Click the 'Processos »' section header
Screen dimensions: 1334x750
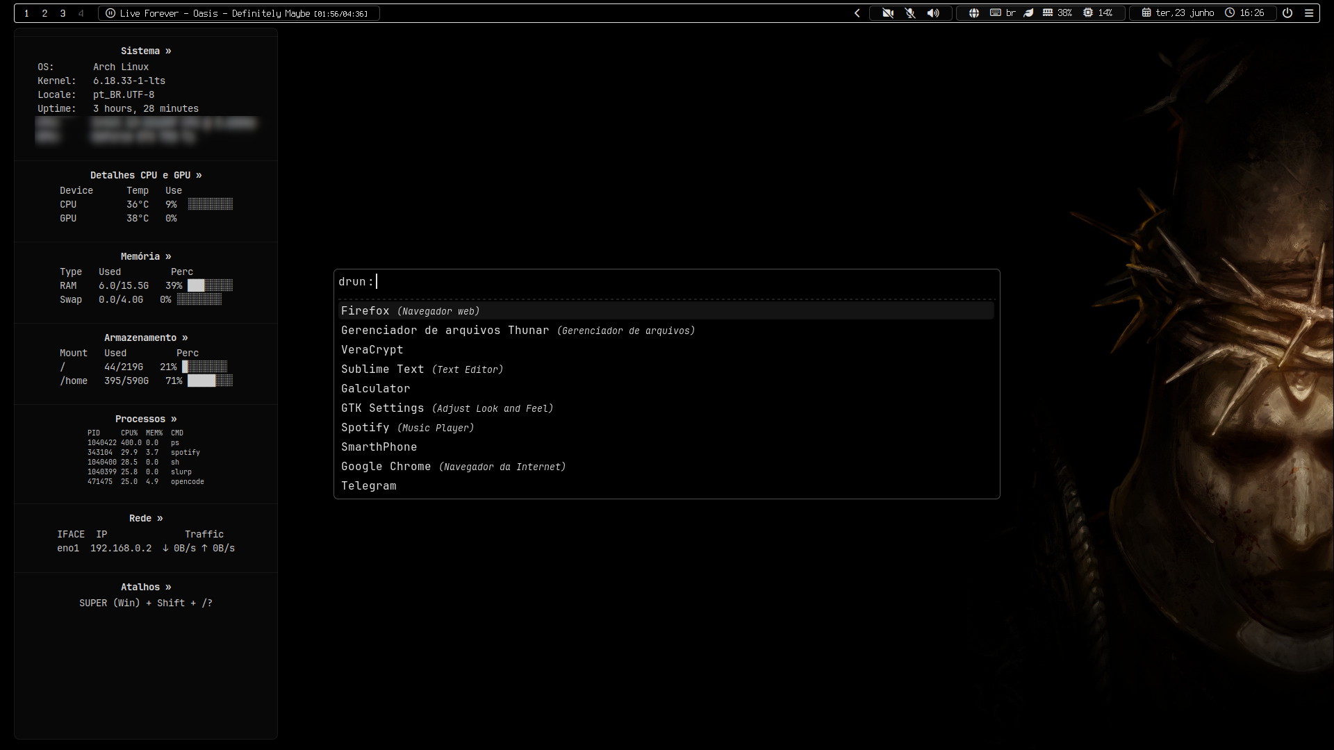[146, 419]
